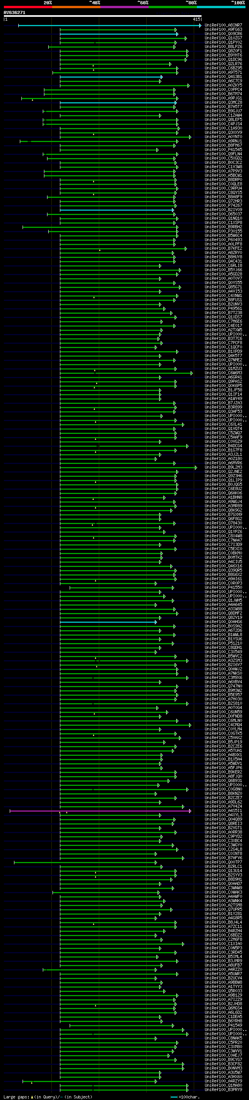Screen dimensions: 249x1100
Task: Click the purple ~60% identity legend segment
Action: coord(124,7)
